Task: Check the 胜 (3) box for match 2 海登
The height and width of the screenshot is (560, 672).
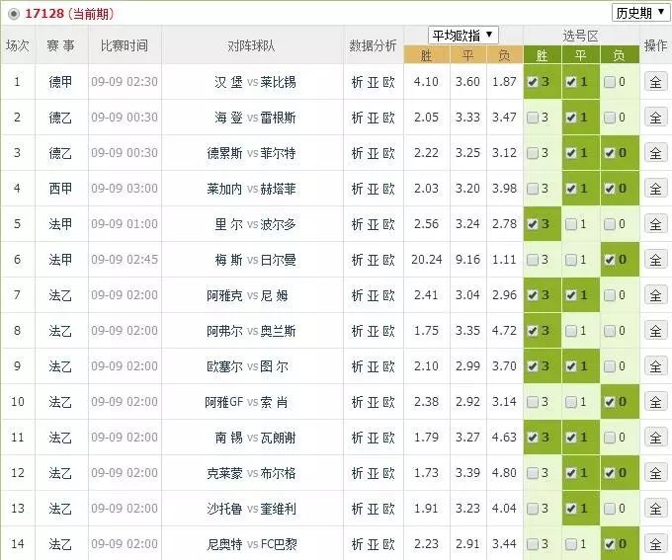Action: [533, 118]
